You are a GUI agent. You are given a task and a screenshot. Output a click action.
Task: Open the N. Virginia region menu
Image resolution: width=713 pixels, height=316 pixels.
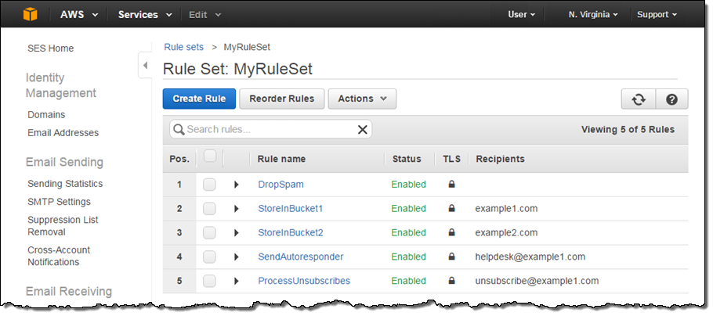[x=592, y=14]
